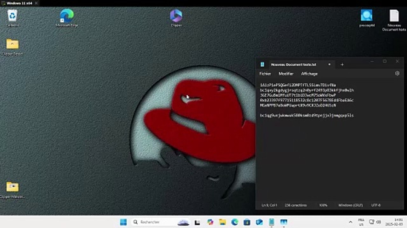This screenshot has height=228, width=407.
Task: Click the Rechercher taskbar search box
Action: coord(160,222)
